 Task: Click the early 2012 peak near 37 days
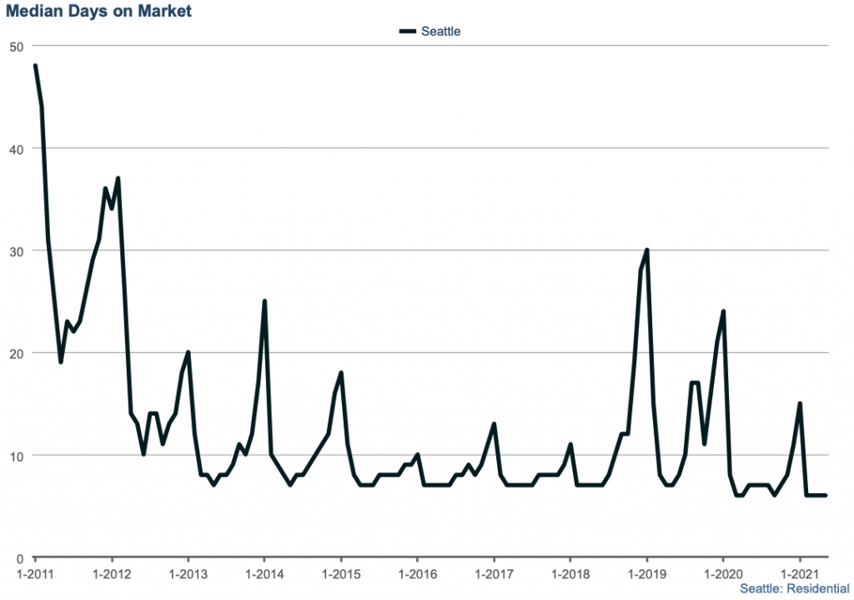click(118, 179)
